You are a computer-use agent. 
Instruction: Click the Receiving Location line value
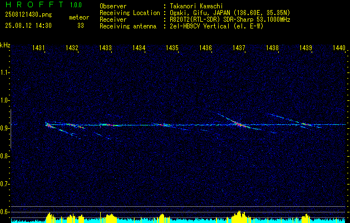click(230, 13)
